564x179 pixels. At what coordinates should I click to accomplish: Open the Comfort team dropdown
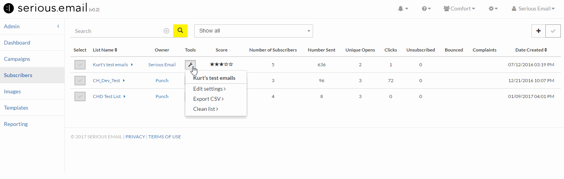(x=460, y=9)
